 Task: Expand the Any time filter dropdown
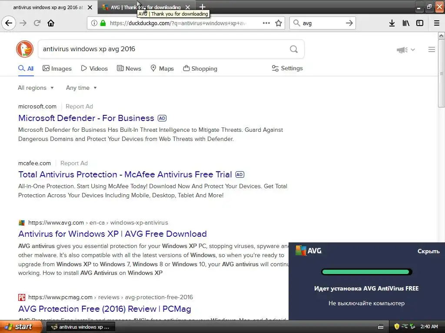81,88
